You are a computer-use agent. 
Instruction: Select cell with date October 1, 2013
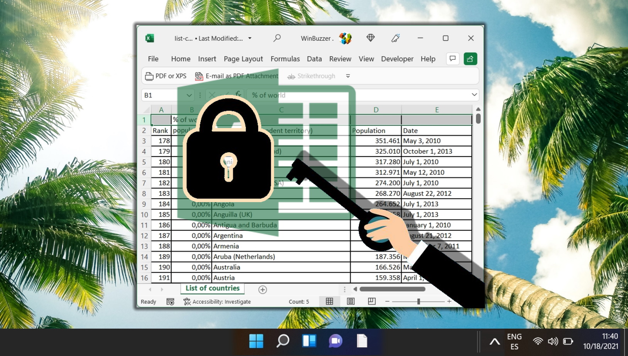tap(437, 152)
